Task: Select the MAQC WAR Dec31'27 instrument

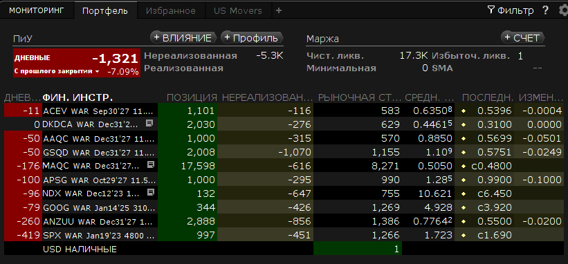Action: pos(91,166)
